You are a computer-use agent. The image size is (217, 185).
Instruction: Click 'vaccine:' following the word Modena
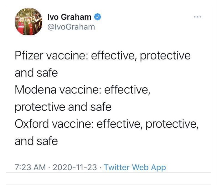80,90
